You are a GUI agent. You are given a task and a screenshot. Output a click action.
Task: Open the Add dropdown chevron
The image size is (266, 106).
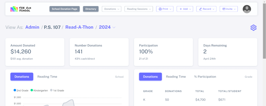tap(190, 9)
